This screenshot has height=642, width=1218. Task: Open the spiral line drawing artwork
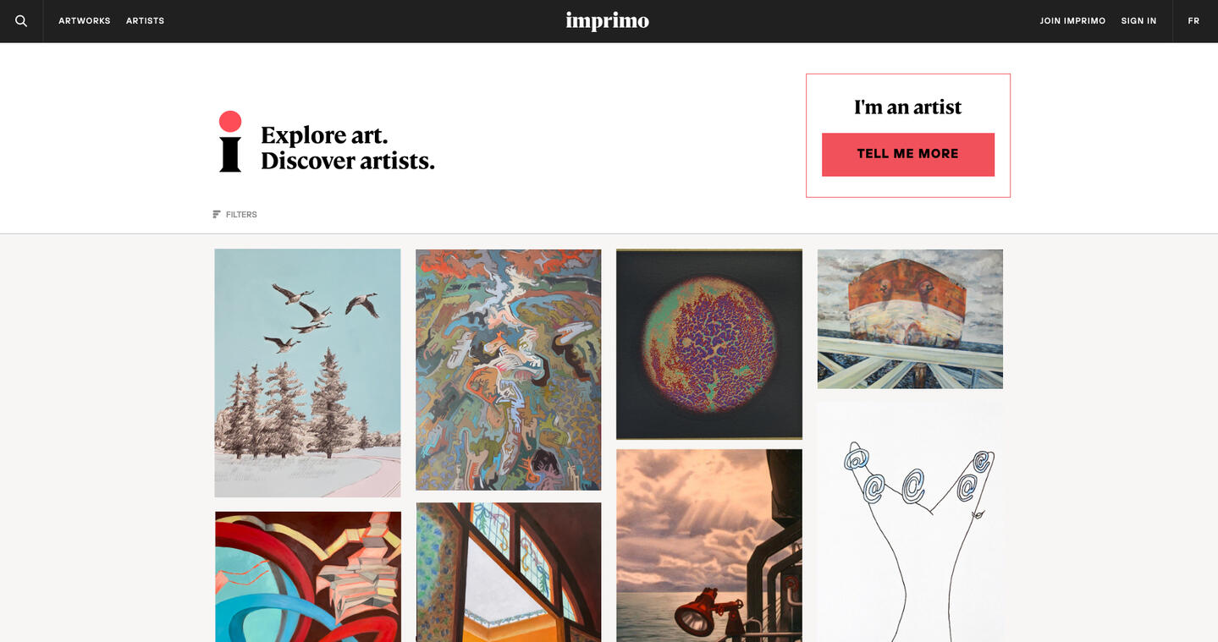click(x=910, y=520)
